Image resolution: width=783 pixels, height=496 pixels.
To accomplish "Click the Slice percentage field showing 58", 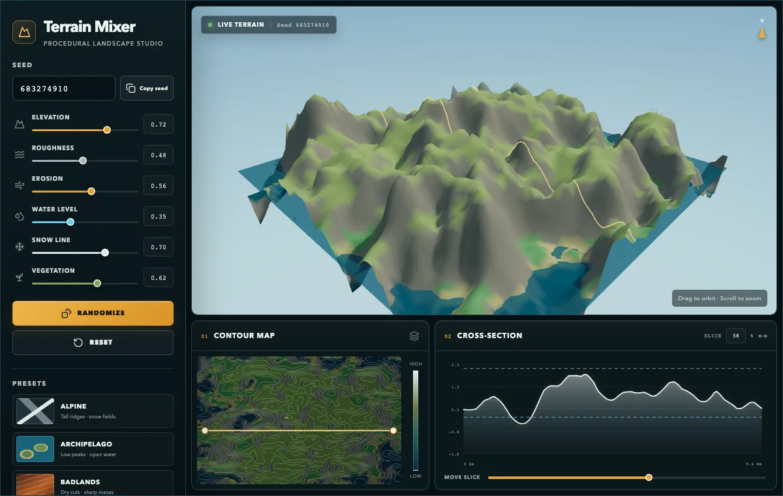I will [736, 335].
